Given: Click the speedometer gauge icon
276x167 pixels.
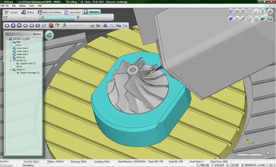Looking at the screenshot, I should point(57,25).
